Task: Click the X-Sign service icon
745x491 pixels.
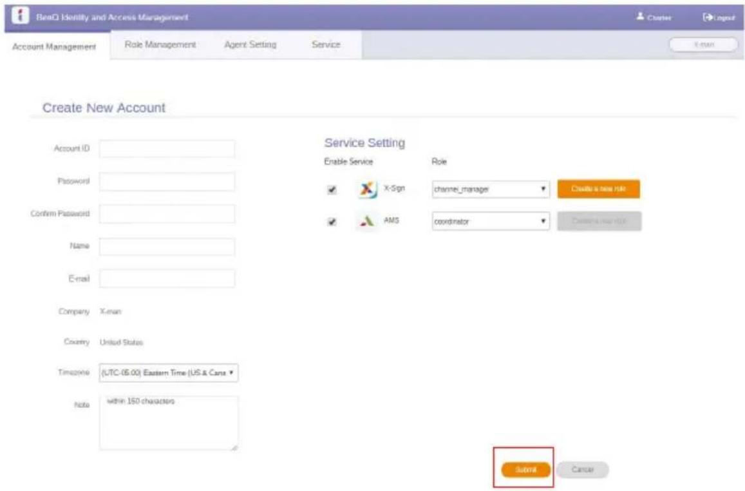Action: coord(367,189)
